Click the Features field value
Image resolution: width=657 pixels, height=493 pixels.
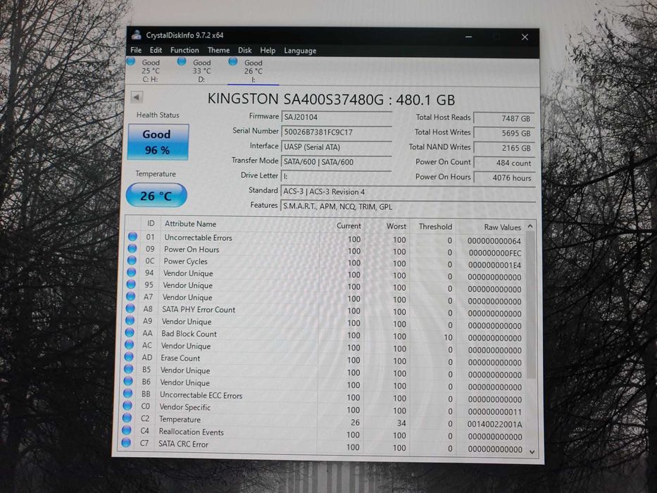coord(408,206)
